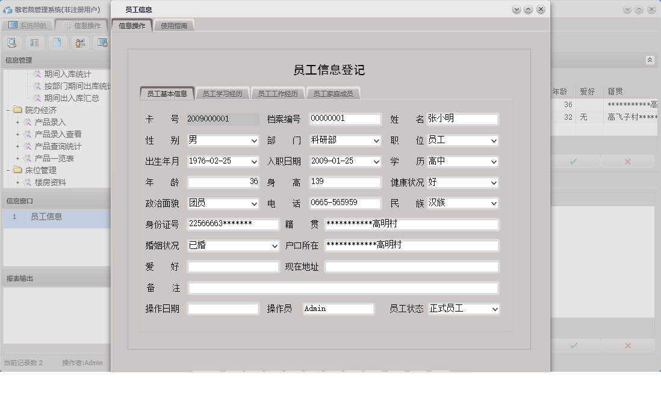Click the employee management toolbar icon

80,43
